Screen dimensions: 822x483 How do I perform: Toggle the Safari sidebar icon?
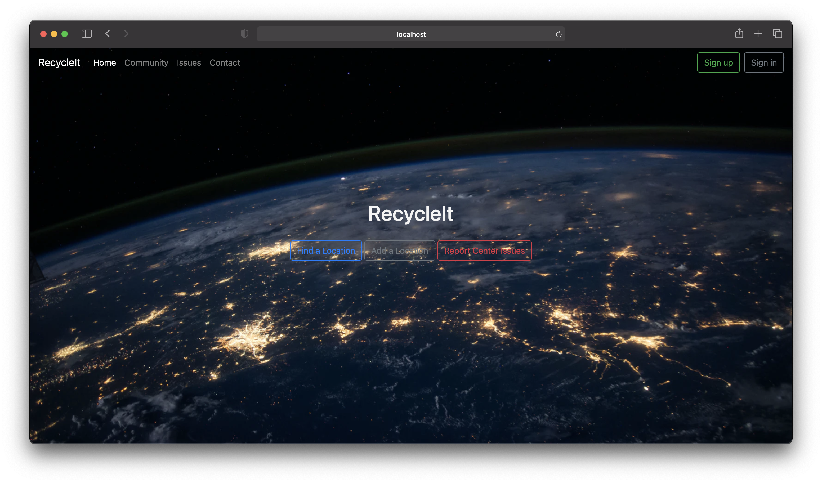tap(86, 34)
